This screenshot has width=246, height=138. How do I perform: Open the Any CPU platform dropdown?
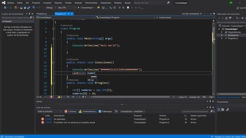pos(66,8)
